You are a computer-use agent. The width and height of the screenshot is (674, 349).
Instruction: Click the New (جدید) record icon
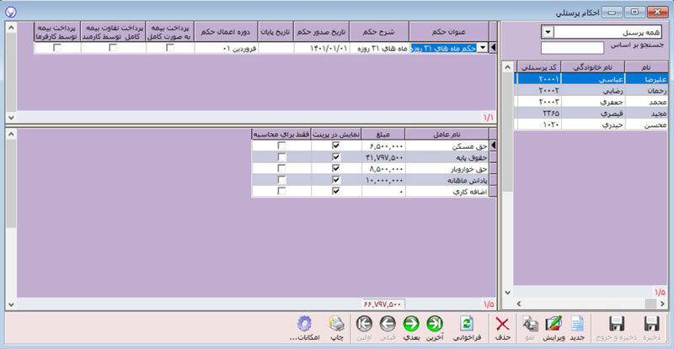(x=578, y=325)
